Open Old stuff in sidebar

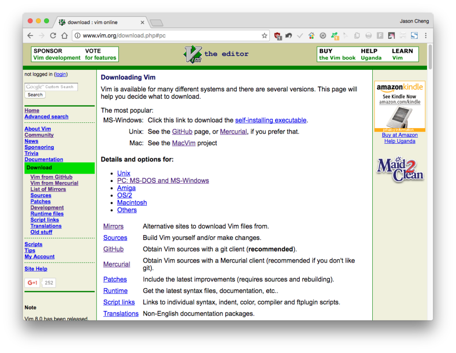(41, 232)
